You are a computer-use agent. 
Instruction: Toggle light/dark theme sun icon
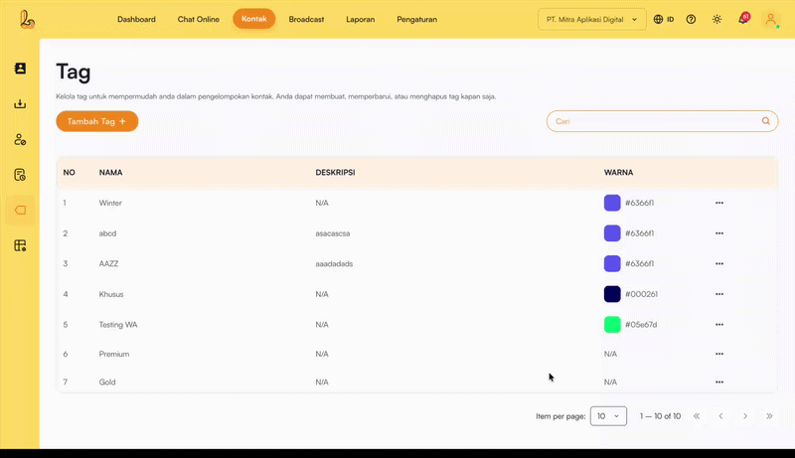[x=716, y=19]
